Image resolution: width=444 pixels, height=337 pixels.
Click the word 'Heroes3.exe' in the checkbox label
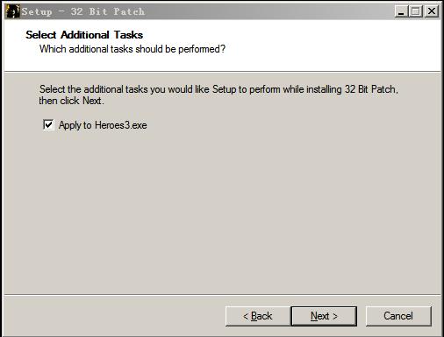click(121, 125)
